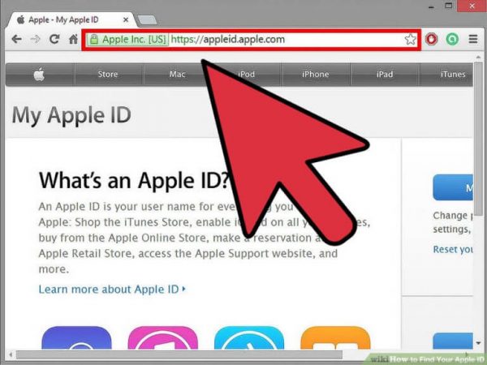
Task: Go to Mac in the Apple navigation bar
Action: point(178,75)
